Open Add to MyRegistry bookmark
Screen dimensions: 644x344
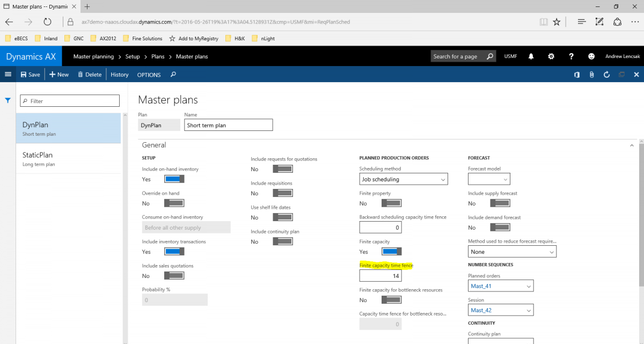click(194, 39)
